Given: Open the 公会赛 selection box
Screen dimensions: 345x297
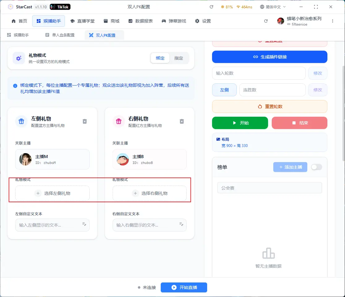Looking at the screenshot, I should pyautogui.click(x=269, y=188).
